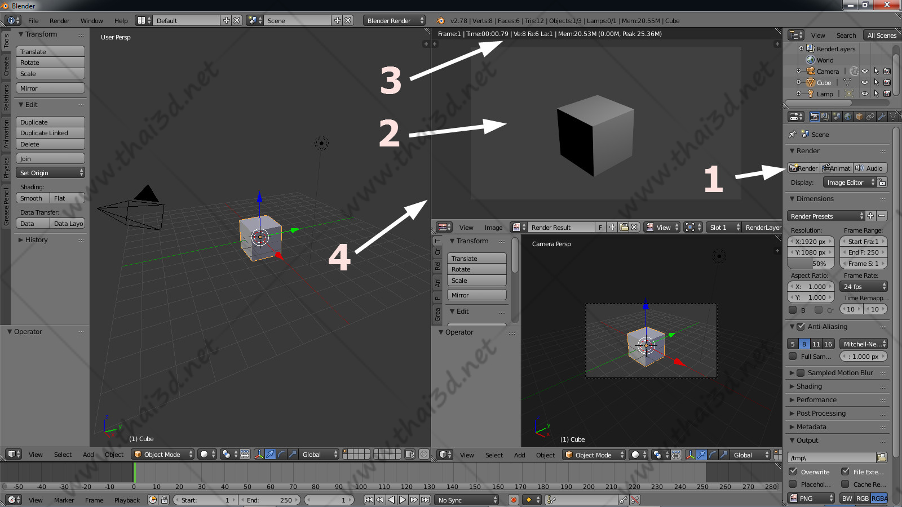Hide the Cube with its eye icon

pyautogui.click(x=865, y=83)
